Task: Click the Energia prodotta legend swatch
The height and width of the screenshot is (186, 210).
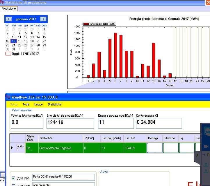Action: 86,24
